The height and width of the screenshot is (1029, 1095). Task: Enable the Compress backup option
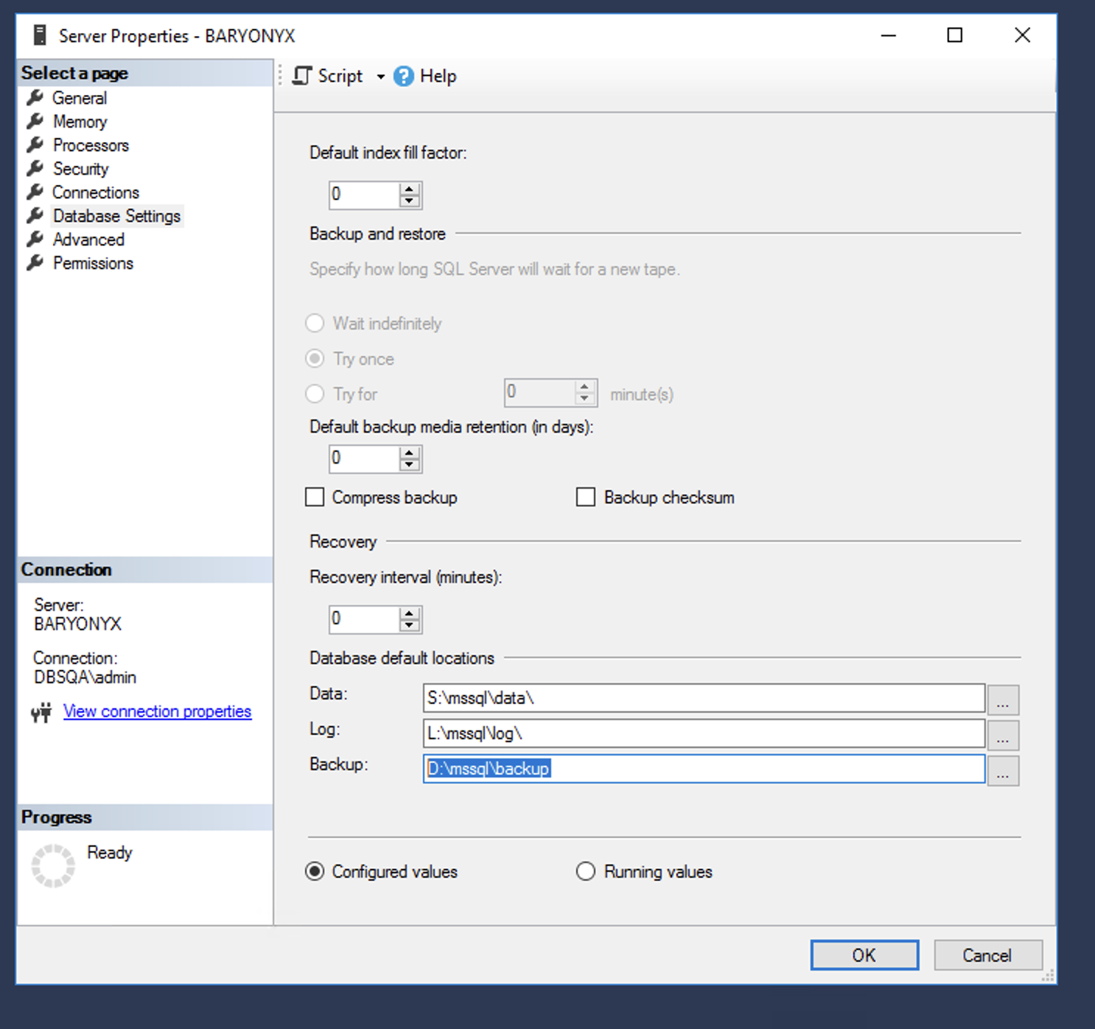(315, 497)
